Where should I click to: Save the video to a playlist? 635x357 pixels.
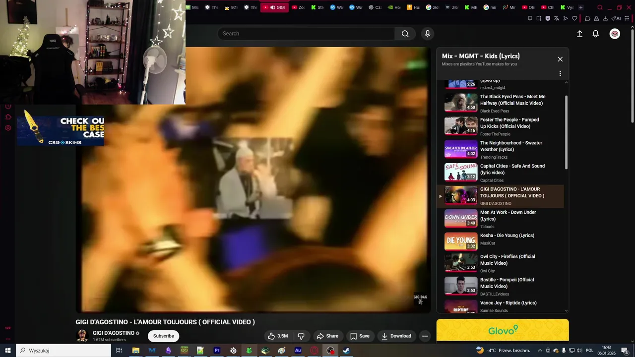click(x=360, y=336)
